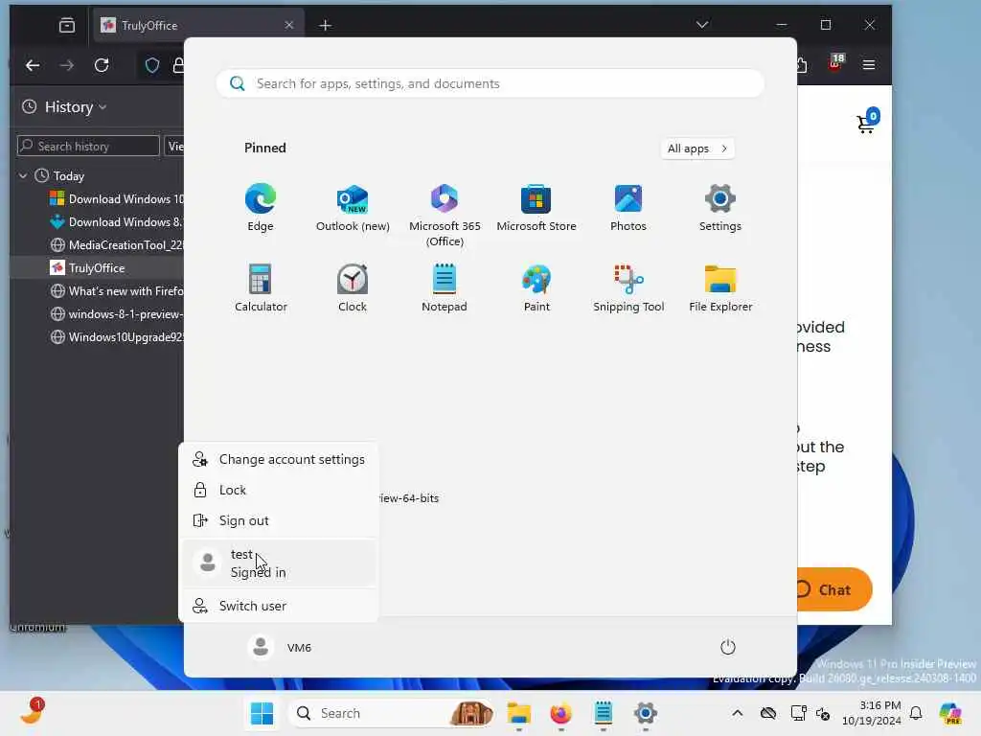Open the Microsoft Store pinned app
981x736 pixels.
point(536,207)
